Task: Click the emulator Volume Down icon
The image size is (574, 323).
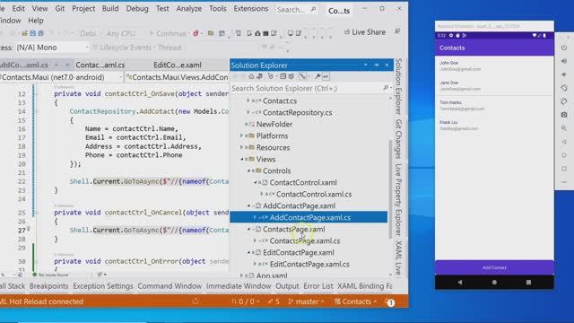Action: (564, 74)
